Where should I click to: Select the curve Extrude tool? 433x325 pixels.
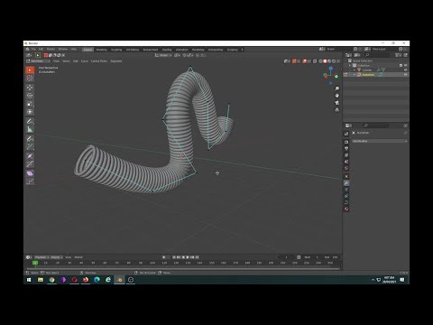(x=30, y=147)
